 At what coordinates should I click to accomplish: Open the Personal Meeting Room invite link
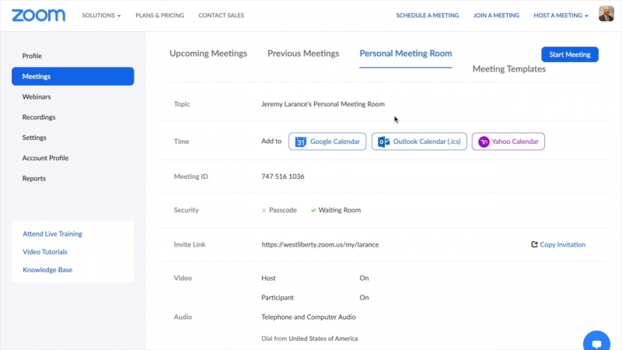click(320, 244)
